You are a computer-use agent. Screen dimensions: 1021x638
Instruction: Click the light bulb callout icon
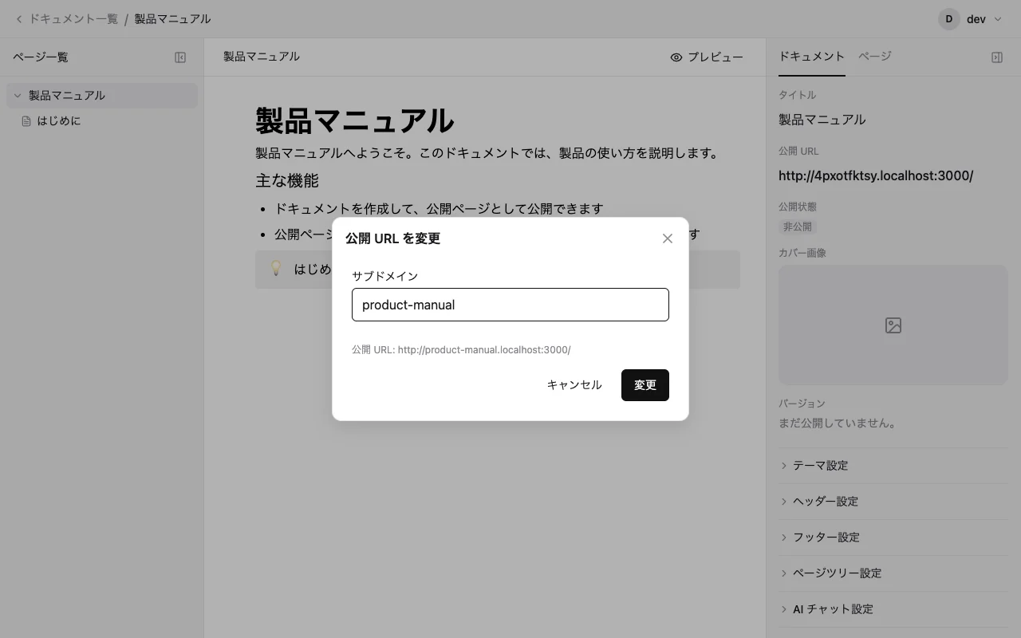click(276, 269)
